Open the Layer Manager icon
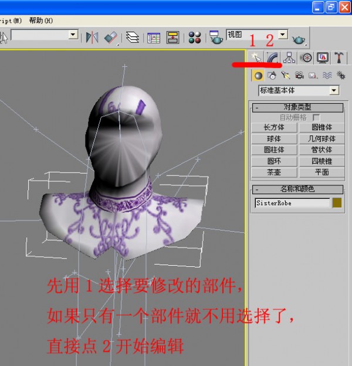This screenshot has width=352, height=366. point(133,38)
